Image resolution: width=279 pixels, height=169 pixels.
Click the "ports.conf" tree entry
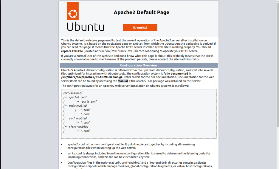pyautogui.click(x=89, y=102)
